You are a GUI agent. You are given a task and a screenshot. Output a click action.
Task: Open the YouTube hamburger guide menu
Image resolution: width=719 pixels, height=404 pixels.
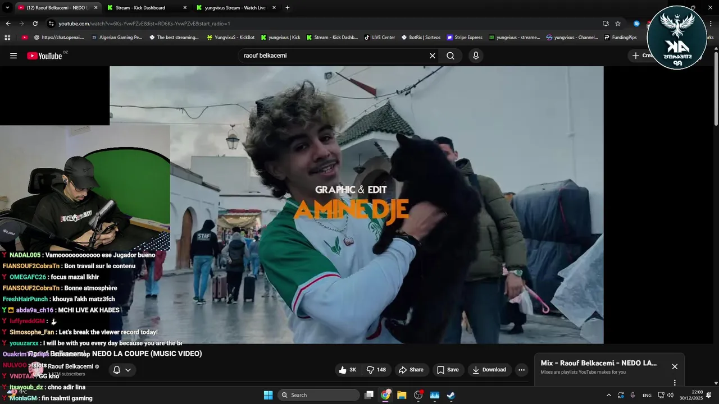pyautogui.click(x=13, y=56)
